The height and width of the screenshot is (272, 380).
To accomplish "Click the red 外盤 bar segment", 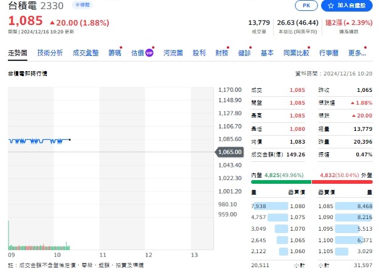I will [x=342, y=182].
